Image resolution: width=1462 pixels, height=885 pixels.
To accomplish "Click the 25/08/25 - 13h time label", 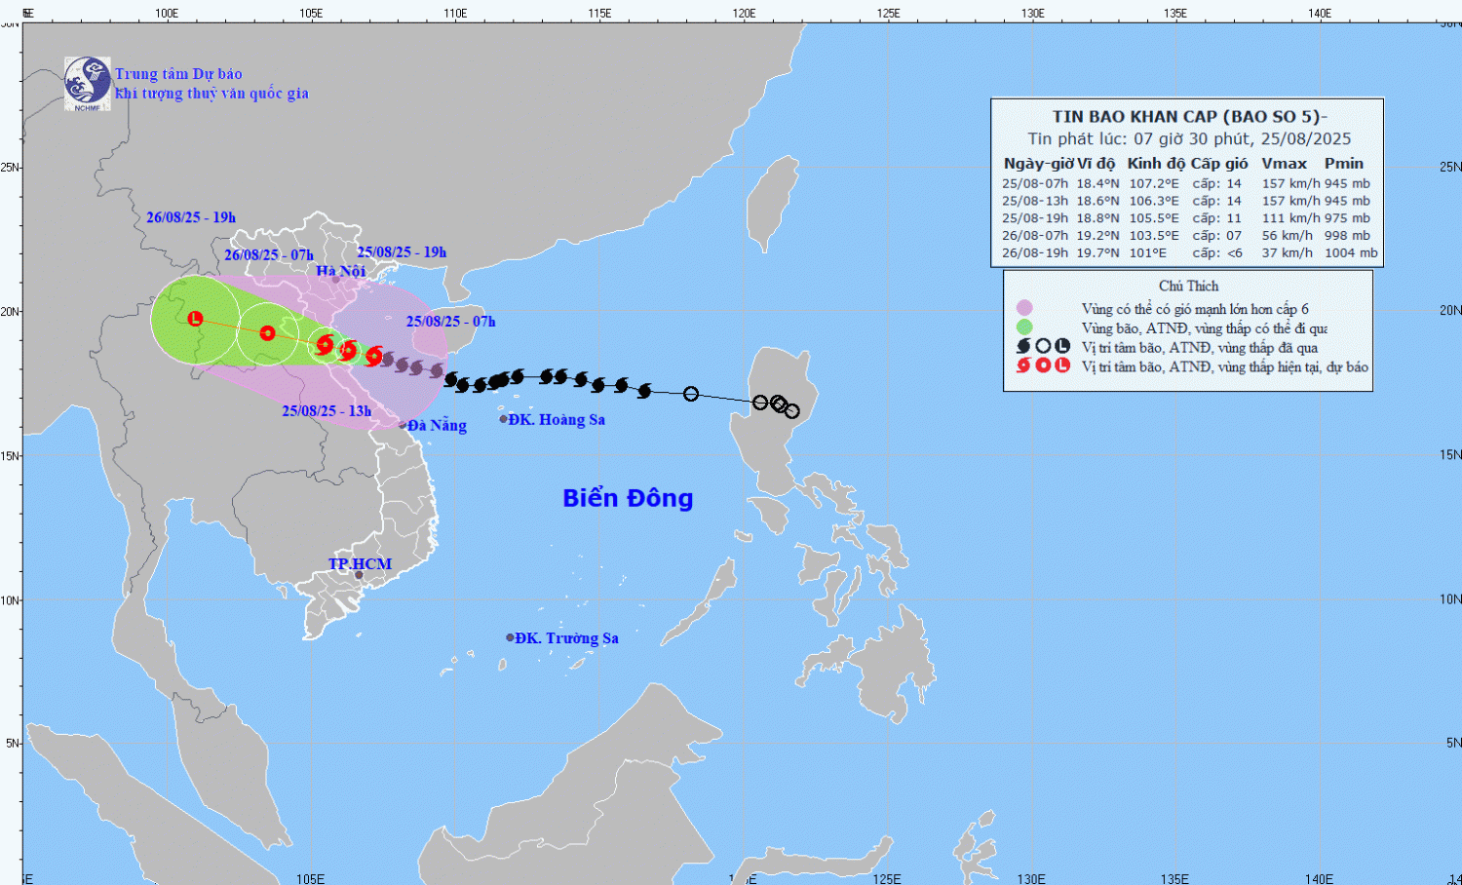I will tap(327, 411).
